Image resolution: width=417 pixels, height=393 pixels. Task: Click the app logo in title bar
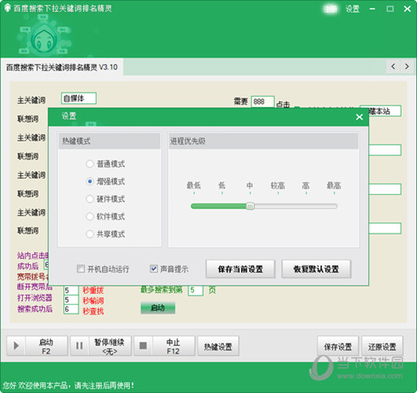pyautogui.click(x=7, y=9)
